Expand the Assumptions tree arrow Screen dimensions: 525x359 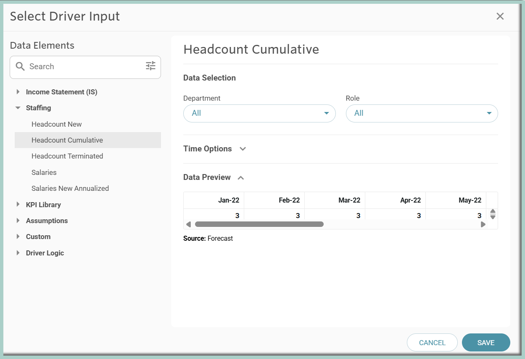point(18,221)
